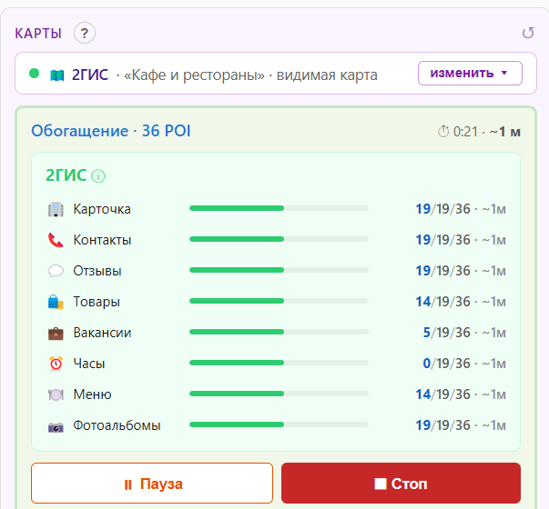The width and height of the screenshot is (549, 509).
Task: Click the Меню row label
Action: click(93, 394)
